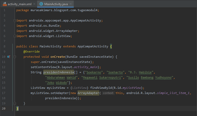The height and width of the screenshot is (116, 197).
Task: Close the MainActivity.java tab
Action: pyautogui.click(x=71, y=4)
